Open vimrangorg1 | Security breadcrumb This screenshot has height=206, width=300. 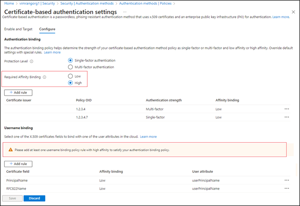coord(37,3)
